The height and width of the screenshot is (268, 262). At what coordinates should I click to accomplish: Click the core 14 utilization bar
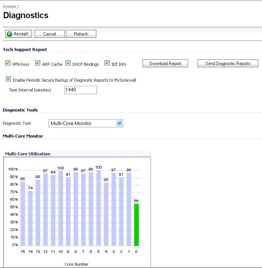tap(30, 218)
